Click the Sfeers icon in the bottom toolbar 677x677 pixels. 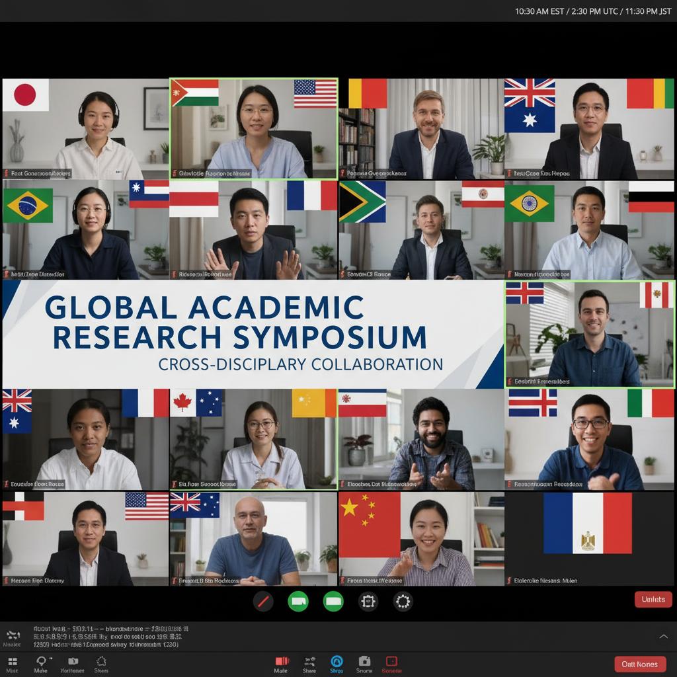(x=101, y=660)
